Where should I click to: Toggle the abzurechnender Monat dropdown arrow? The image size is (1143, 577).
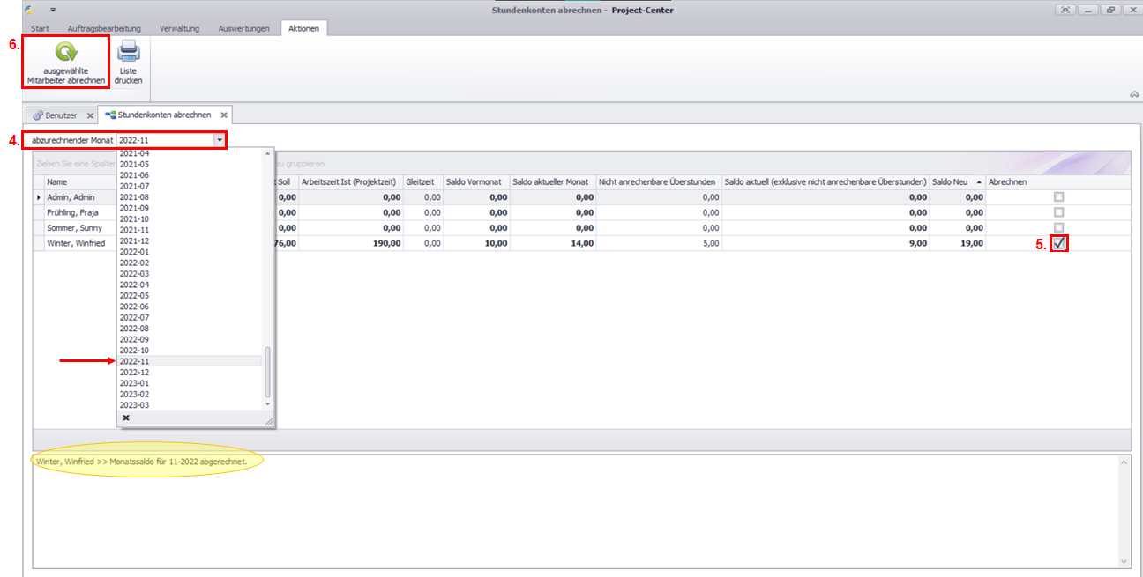(x=219, y=140)
